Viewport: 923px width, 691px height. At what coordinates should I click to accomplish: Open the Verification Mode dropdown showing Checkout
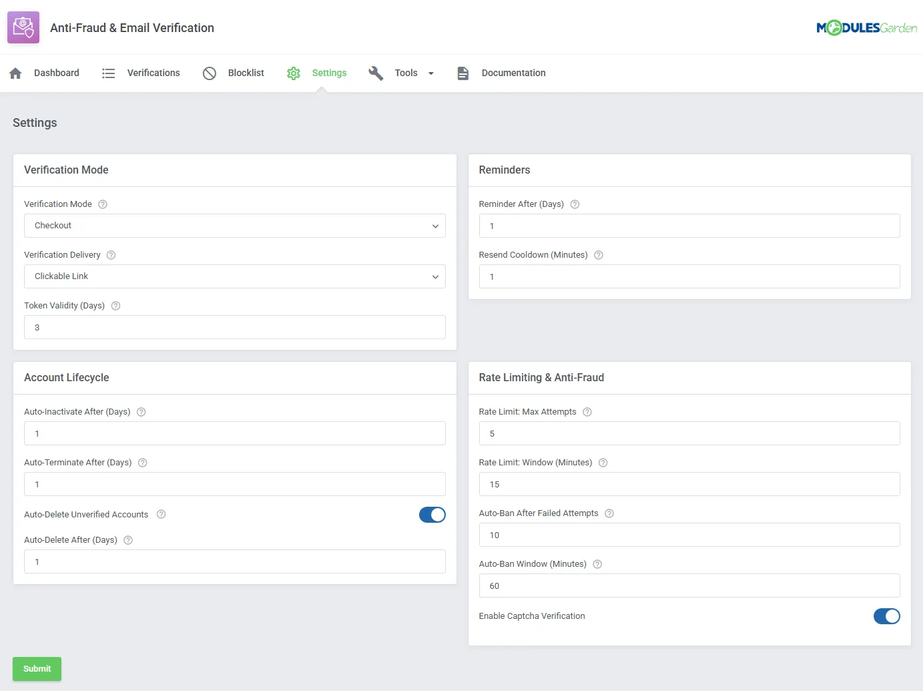tap(235, 226)
